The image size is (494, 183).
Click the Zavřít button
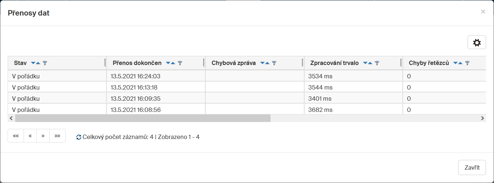[472, 167]
